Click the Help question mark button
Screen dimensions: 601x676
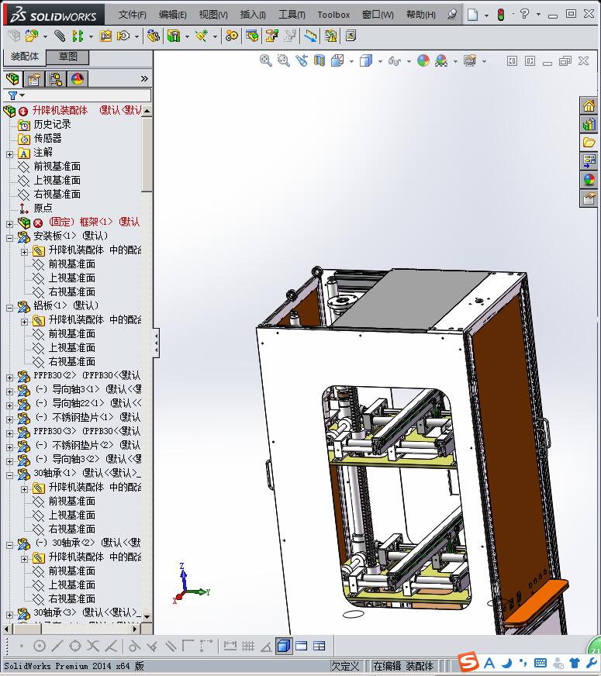524,14
